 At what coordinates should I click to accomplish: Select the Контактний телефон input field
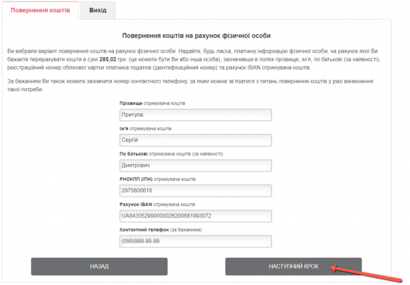pos(196,242)
